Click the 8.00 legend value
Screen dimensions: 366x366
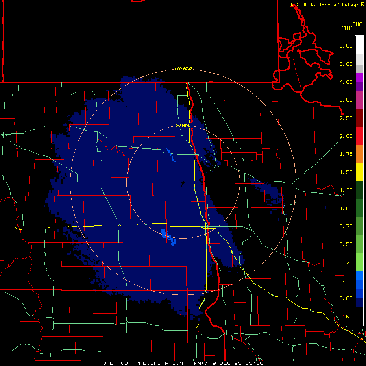coord(346,46)
